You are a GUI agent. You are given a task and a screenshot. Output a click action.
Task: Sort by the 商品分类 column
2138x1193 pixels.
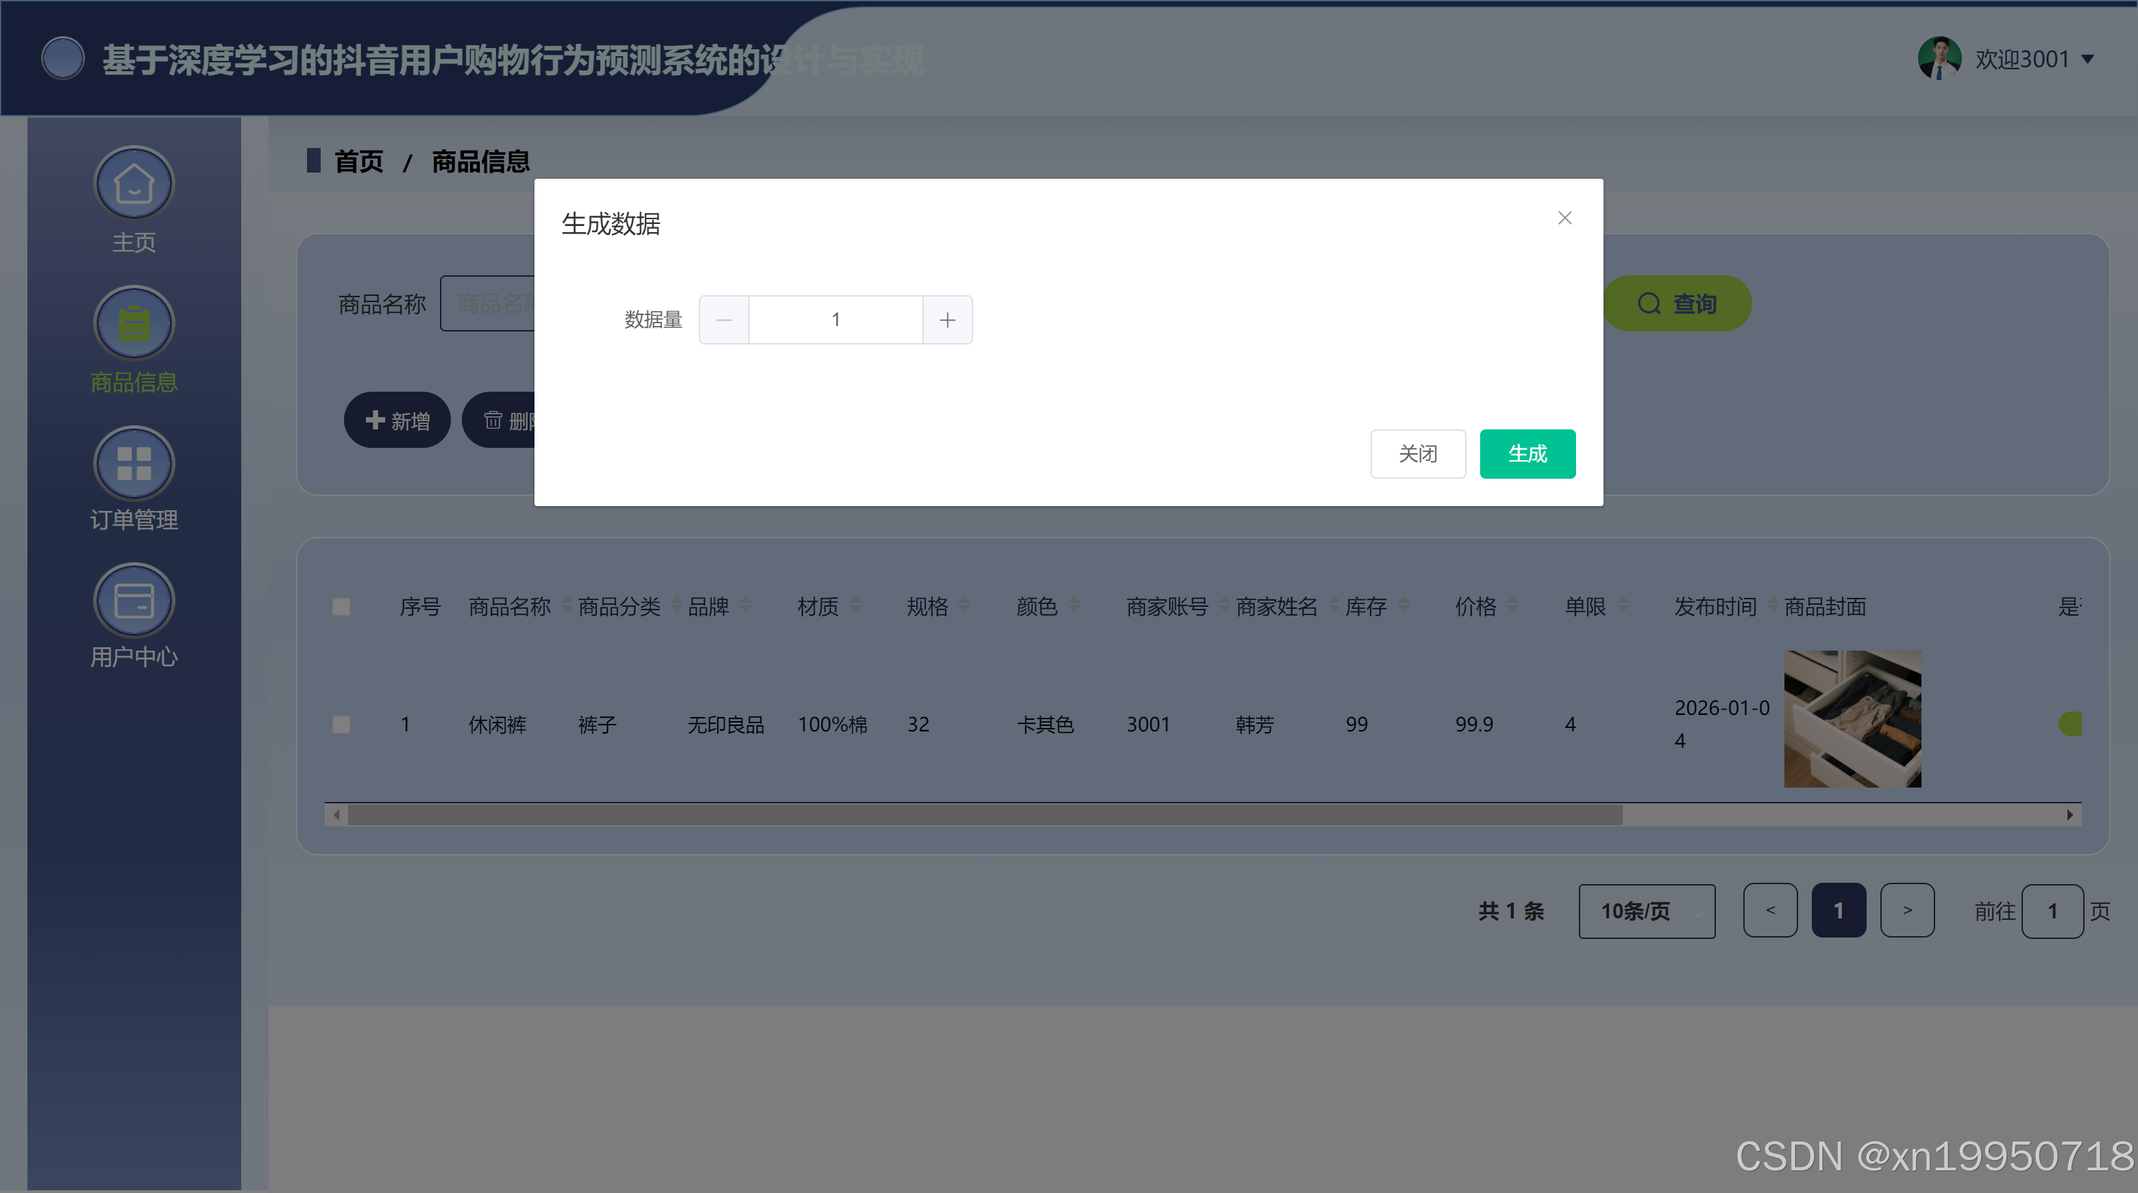pos(676,605)
